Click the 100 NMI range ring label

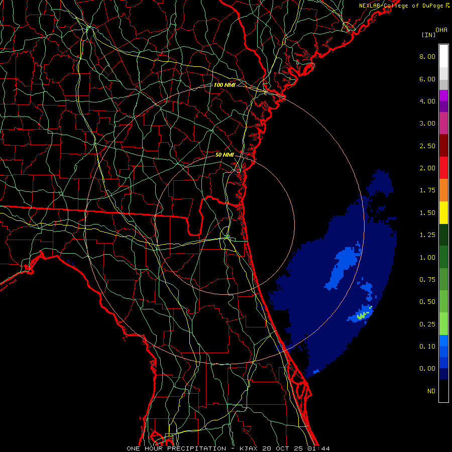tap(224, 85)
